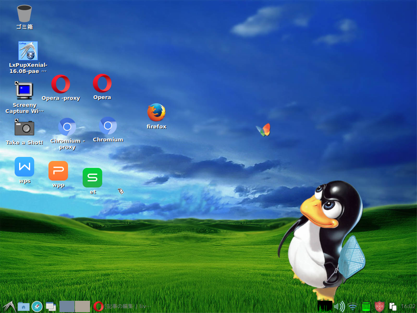Launch the Opera desktop shortcut

[x=102, y=83]
